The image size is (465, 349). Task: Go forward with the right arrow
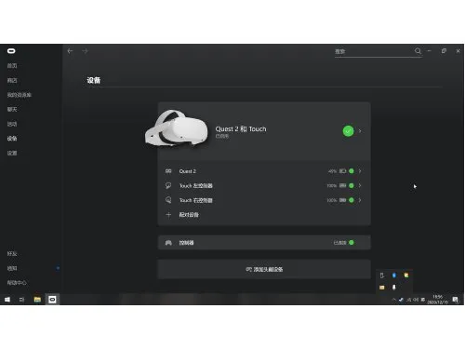click(85, 51)
